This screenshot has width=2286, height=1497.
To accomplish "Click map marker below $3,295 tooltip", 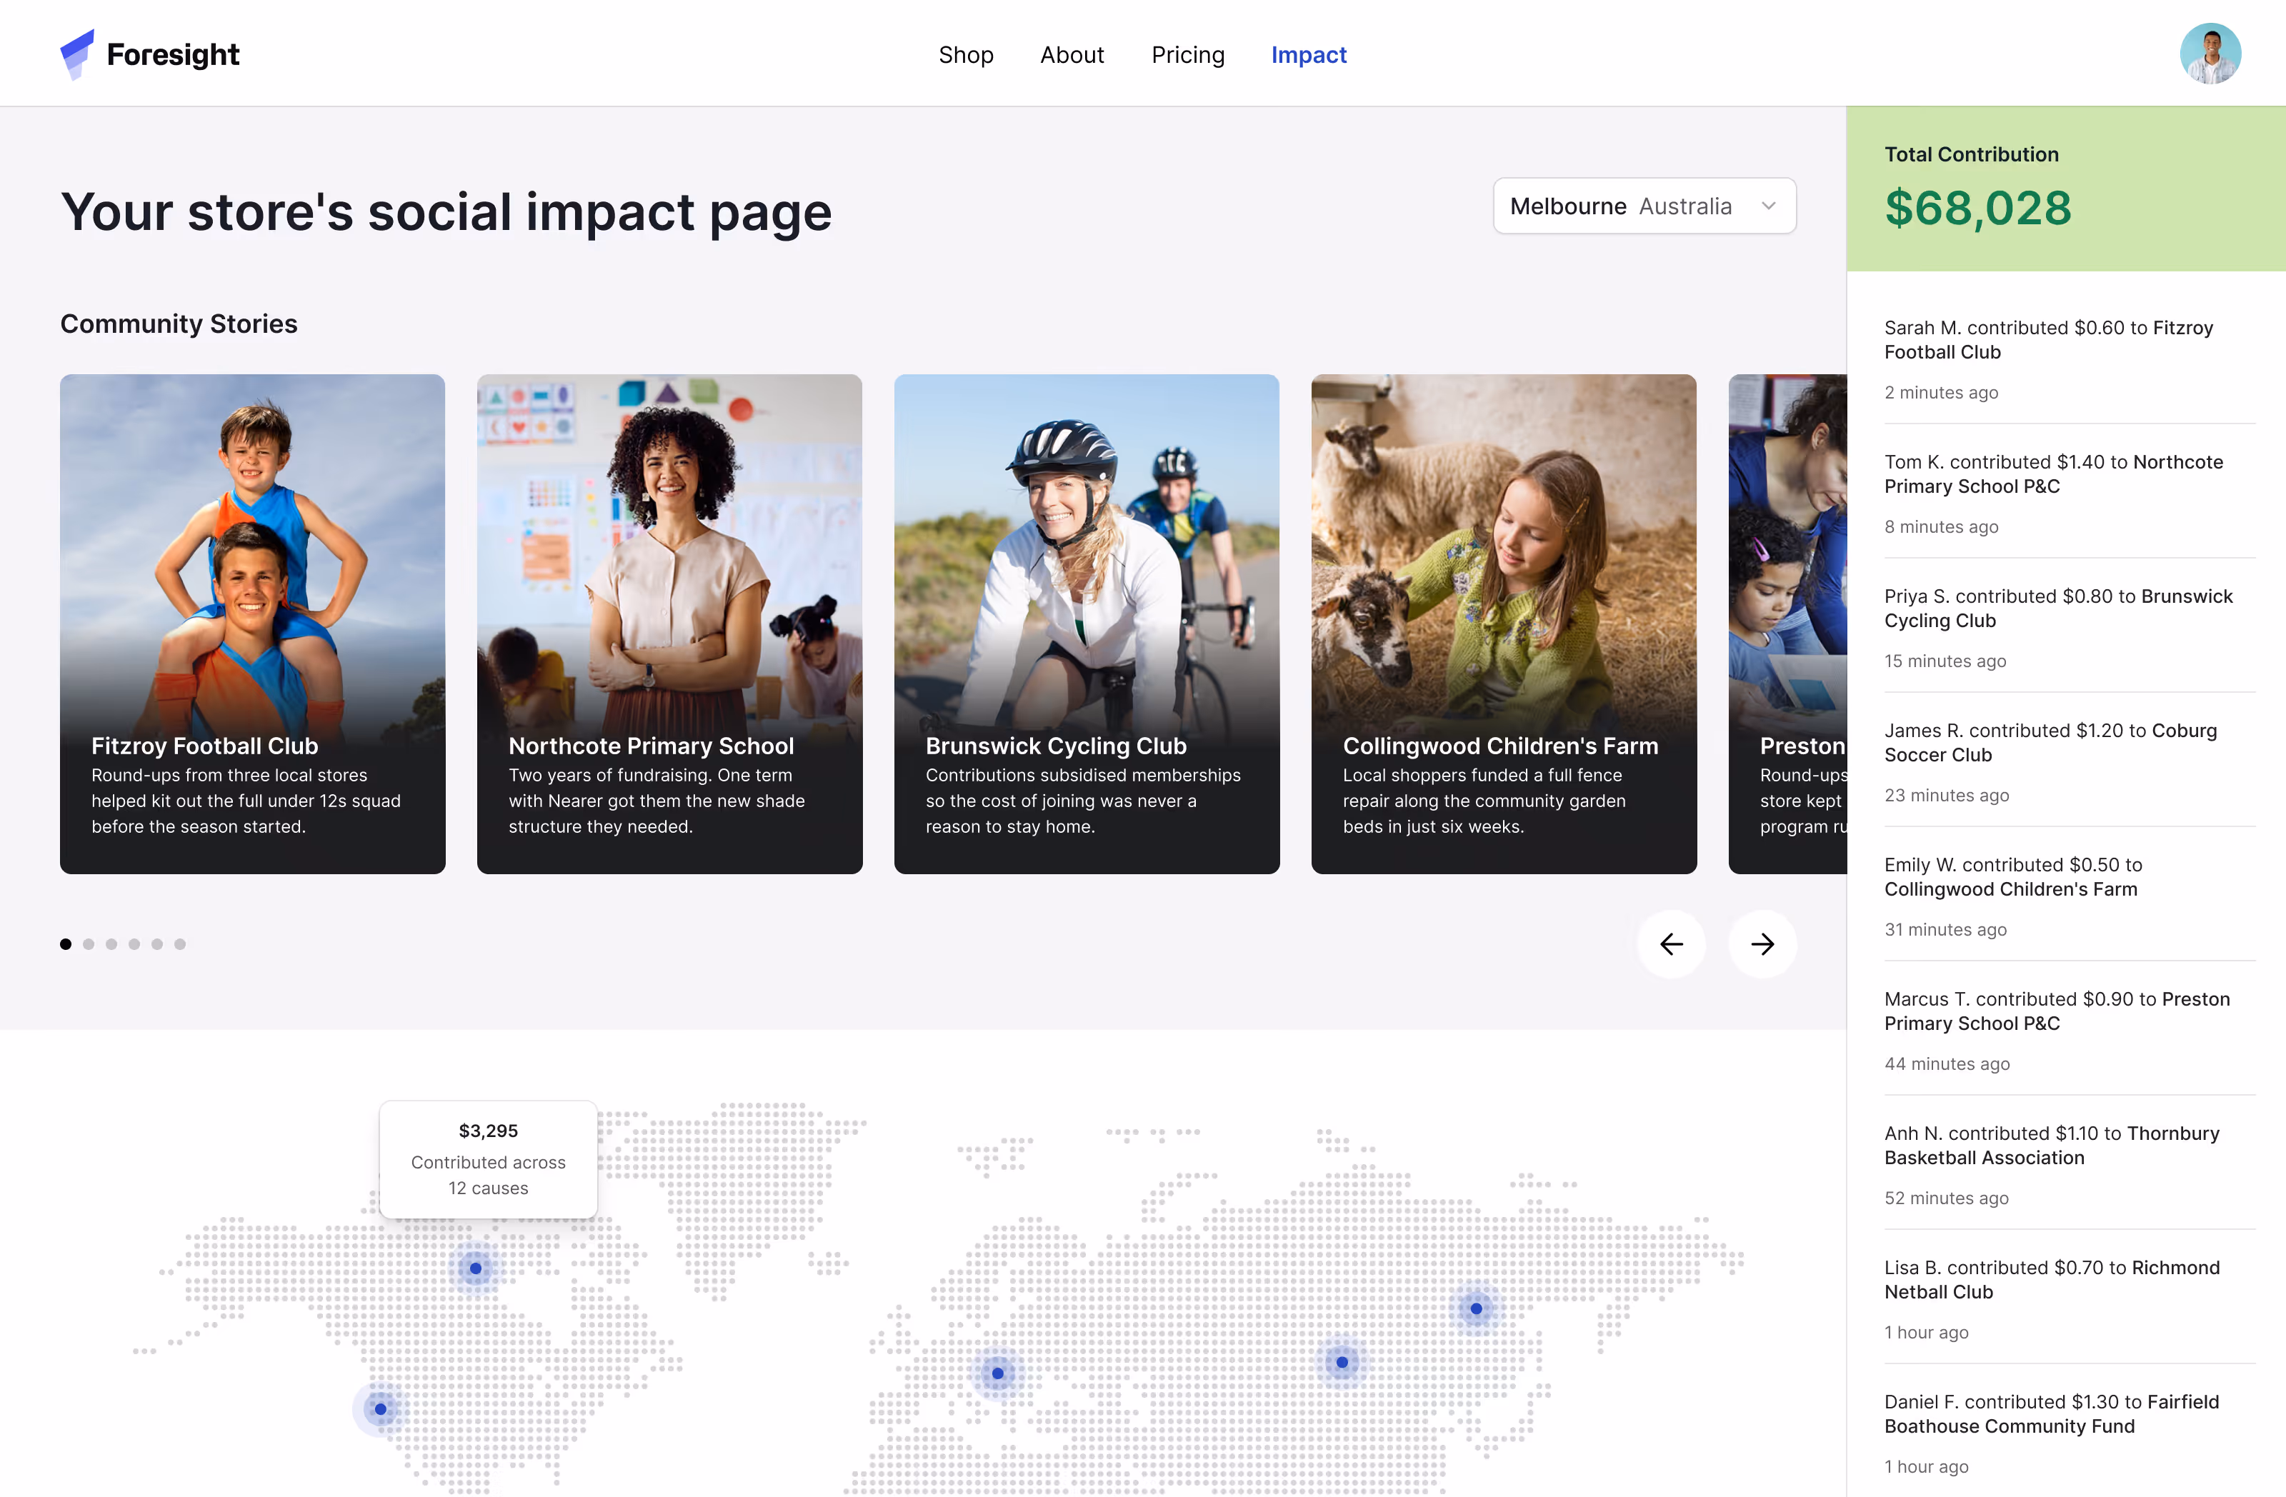I will tap(476, 1268).
